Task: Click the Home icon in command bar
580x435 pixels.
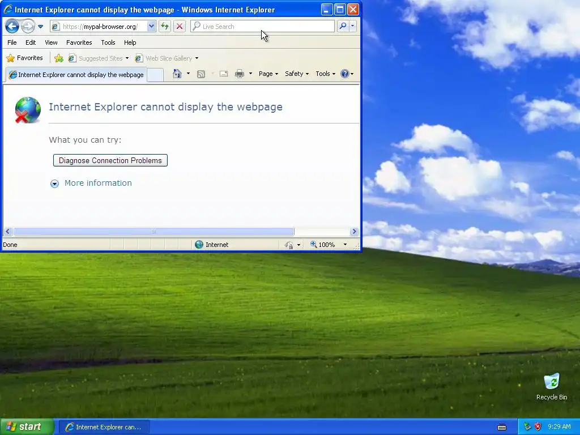Action: point(177,74)
